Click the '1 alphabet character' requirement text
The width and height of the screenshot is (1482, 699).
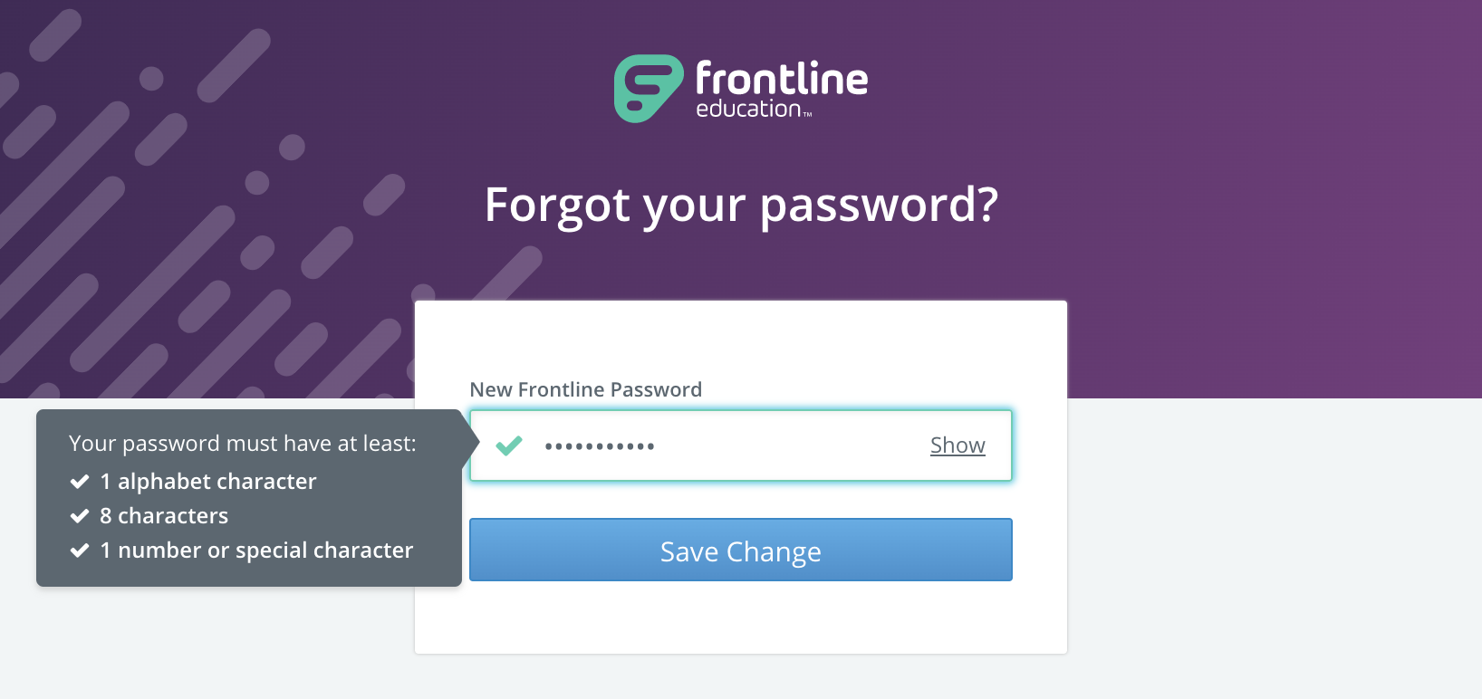pos(208,482)
